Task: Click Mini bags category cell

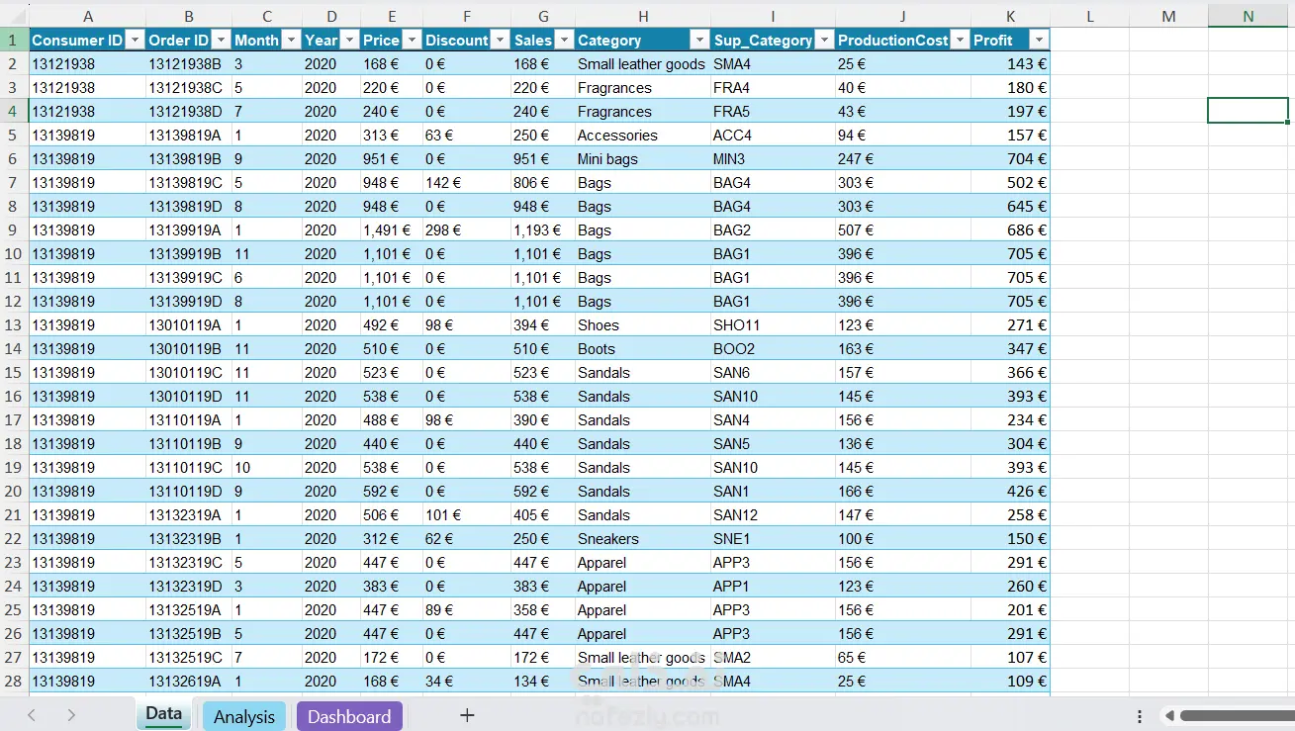Action: tap(643, 159)
